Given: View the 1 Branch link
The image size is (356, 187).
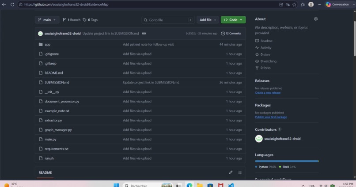Looking at the screenshot, I should [71, 20].
